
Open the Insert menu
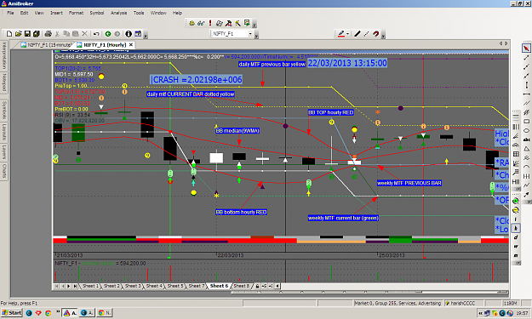(x=56, y=13)
